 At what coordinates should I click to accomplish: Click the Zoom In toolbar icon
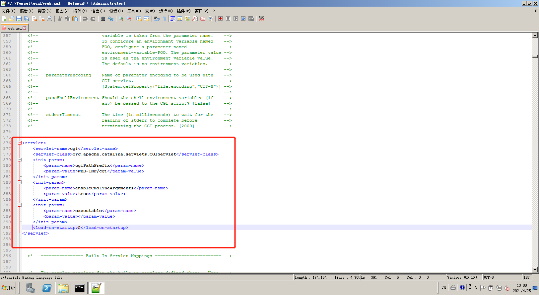point(121,19)
